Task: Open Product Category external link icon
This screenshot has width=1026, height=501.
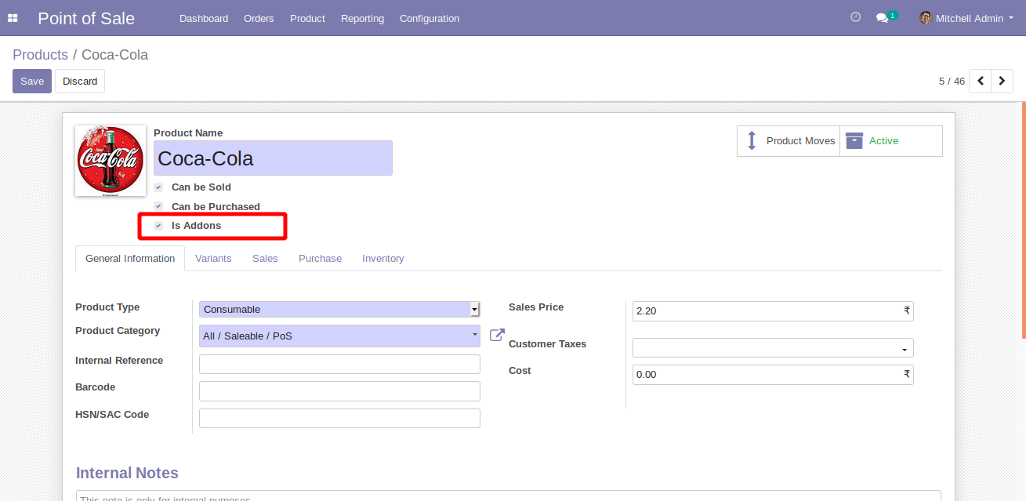Action: [x=497, y=335]
